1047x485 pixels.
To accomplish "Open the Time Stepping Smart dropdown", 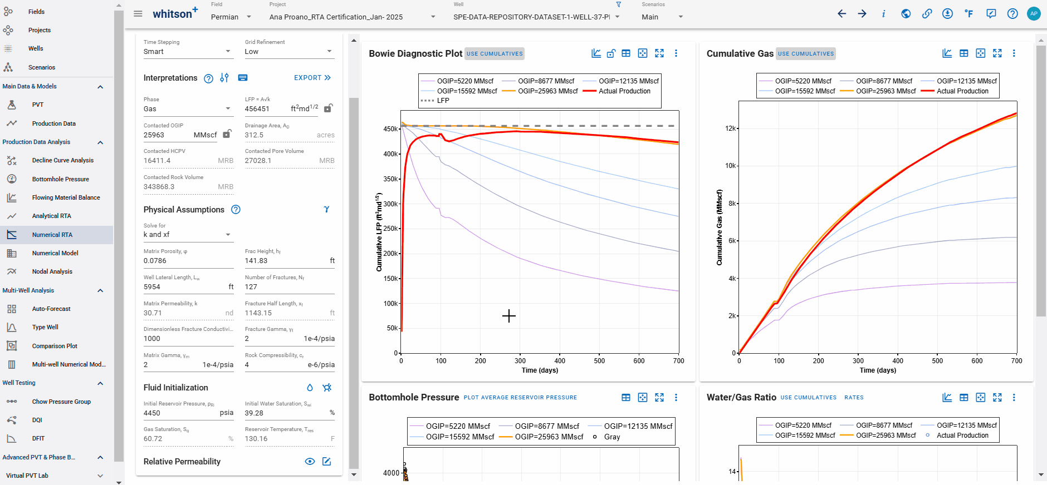I will (188, 52).
